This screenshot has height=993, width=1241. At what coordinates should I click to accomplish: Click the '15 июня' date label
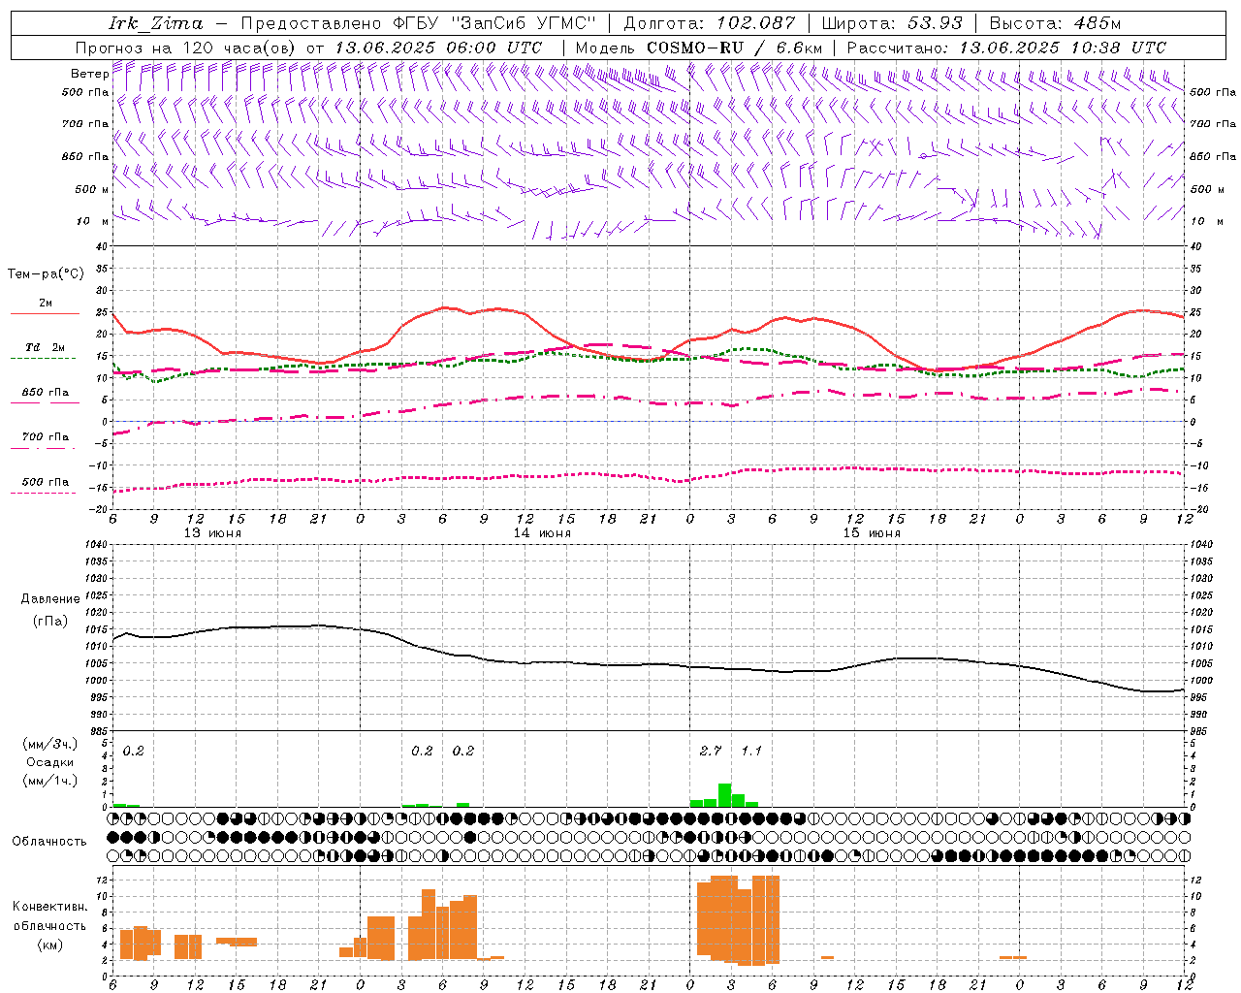872,533
